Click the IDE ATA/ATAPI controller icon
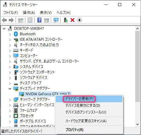Screen dimensions: 141x135 pos(16,39)
